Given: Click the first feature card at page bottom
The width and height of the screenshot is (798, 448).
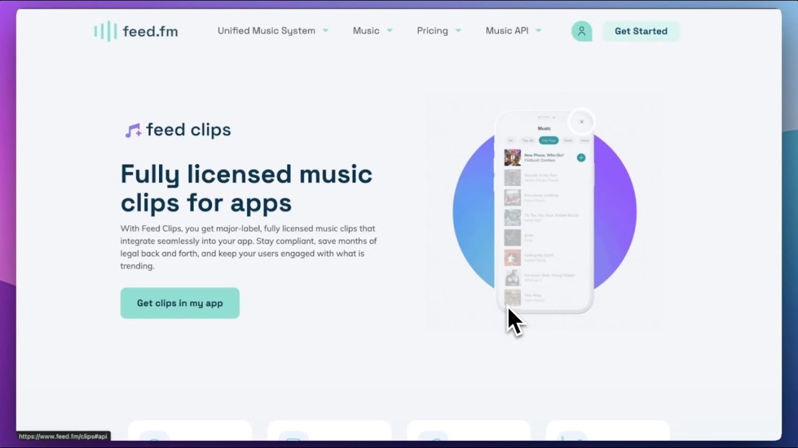Looking at the screenshot, I should 190,432.
